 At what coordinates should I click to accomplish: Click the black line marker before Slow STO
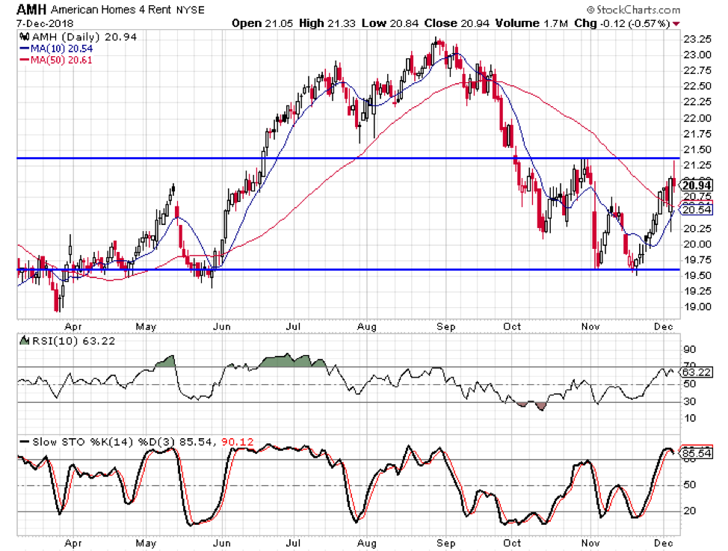click(x=24, y=442)
